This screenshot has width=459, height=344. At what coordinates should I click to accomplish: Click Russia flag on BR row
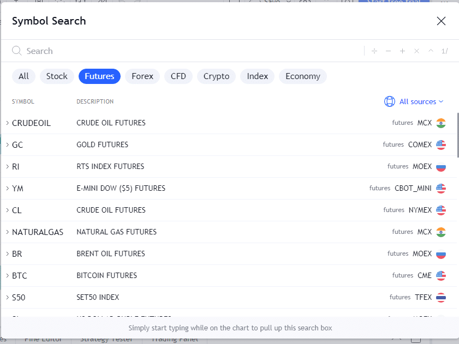point(441,254)
